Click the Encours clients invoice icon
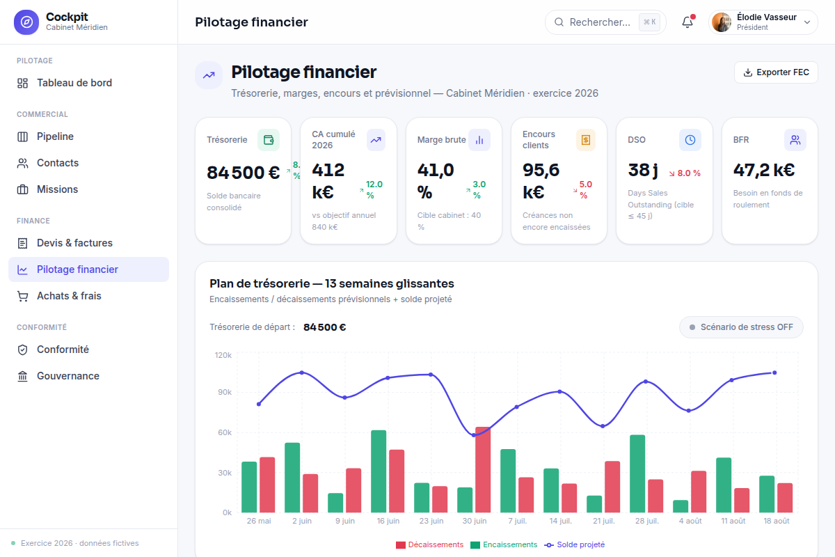This screenshot has height=557, width=835. [x=586, y=140]
